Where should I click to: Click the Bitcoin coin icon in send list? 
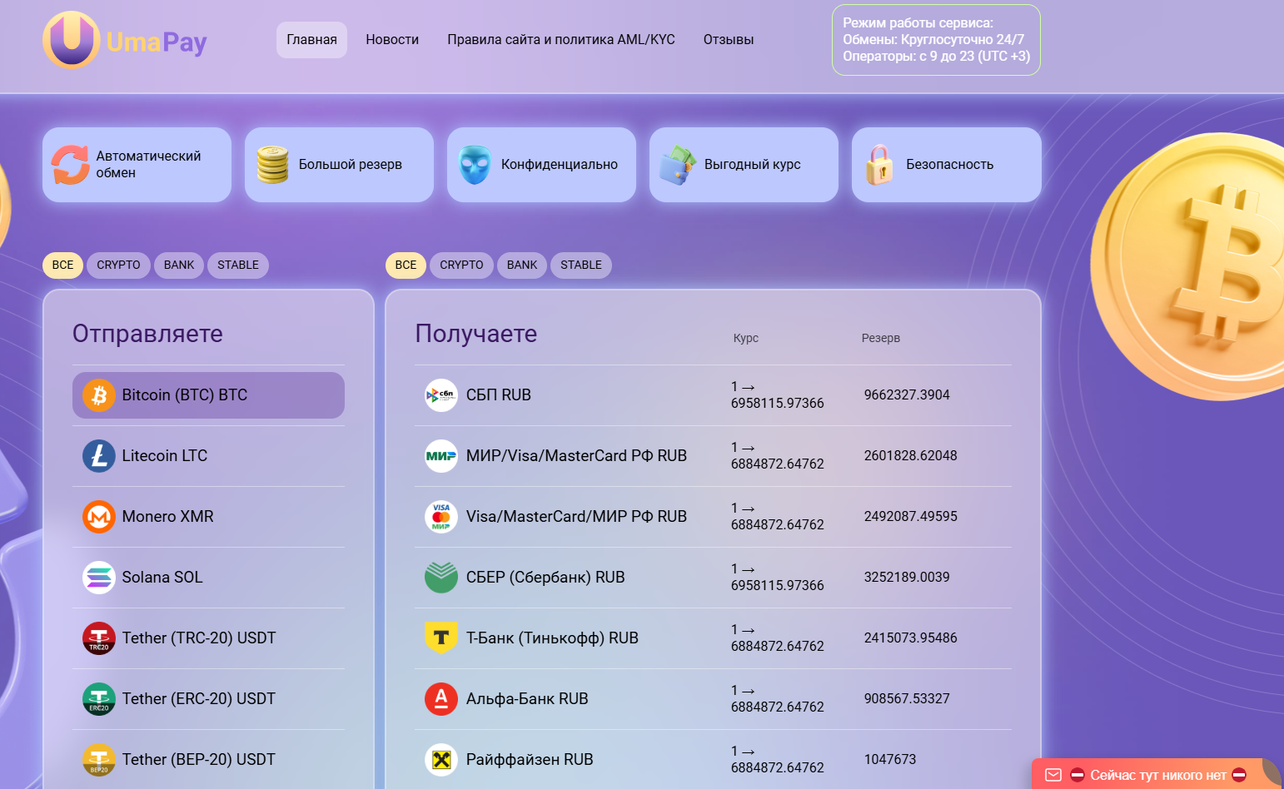pyautogui.click(x=99, y=395)
